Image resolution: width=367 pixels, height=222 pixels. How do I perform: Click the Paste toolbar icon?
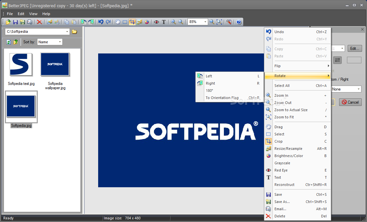point(74,22)
